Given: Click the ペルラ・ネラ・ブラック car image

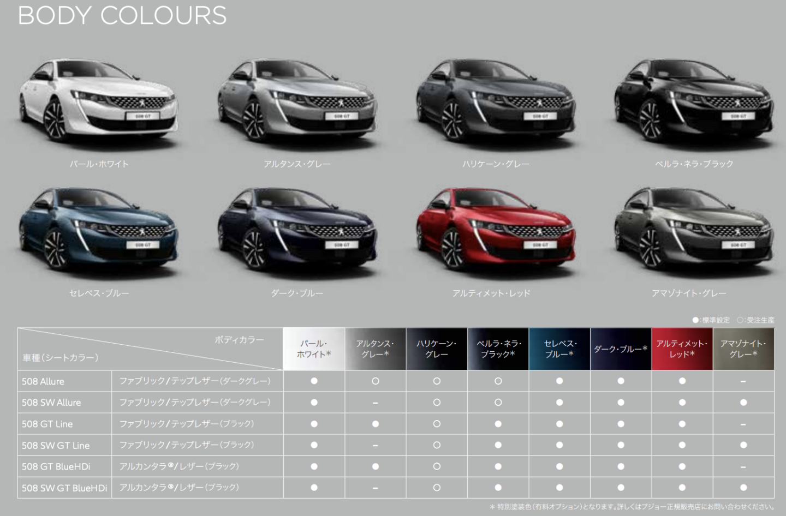Looking at the screenshot, I should [x=694, y=100].
